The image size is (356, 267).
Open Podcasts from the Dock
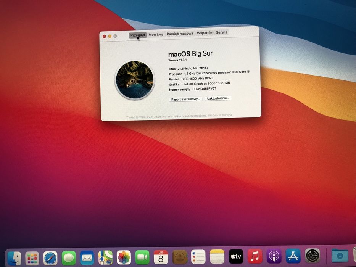click(x=274, y=256)
